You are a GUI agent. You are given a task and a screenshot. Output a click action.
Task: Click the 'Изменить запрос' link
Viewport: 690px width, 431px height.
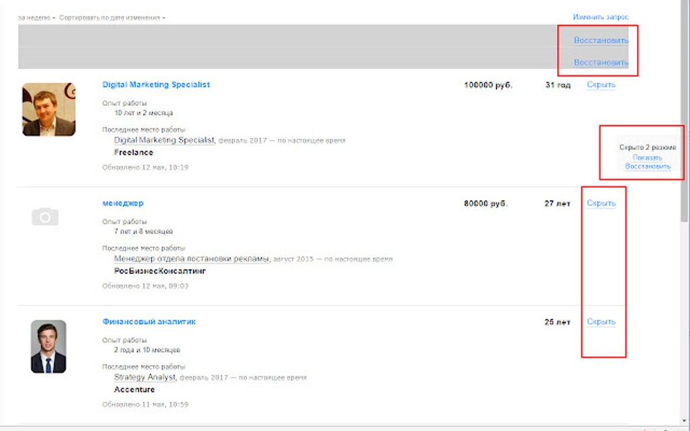600,17
